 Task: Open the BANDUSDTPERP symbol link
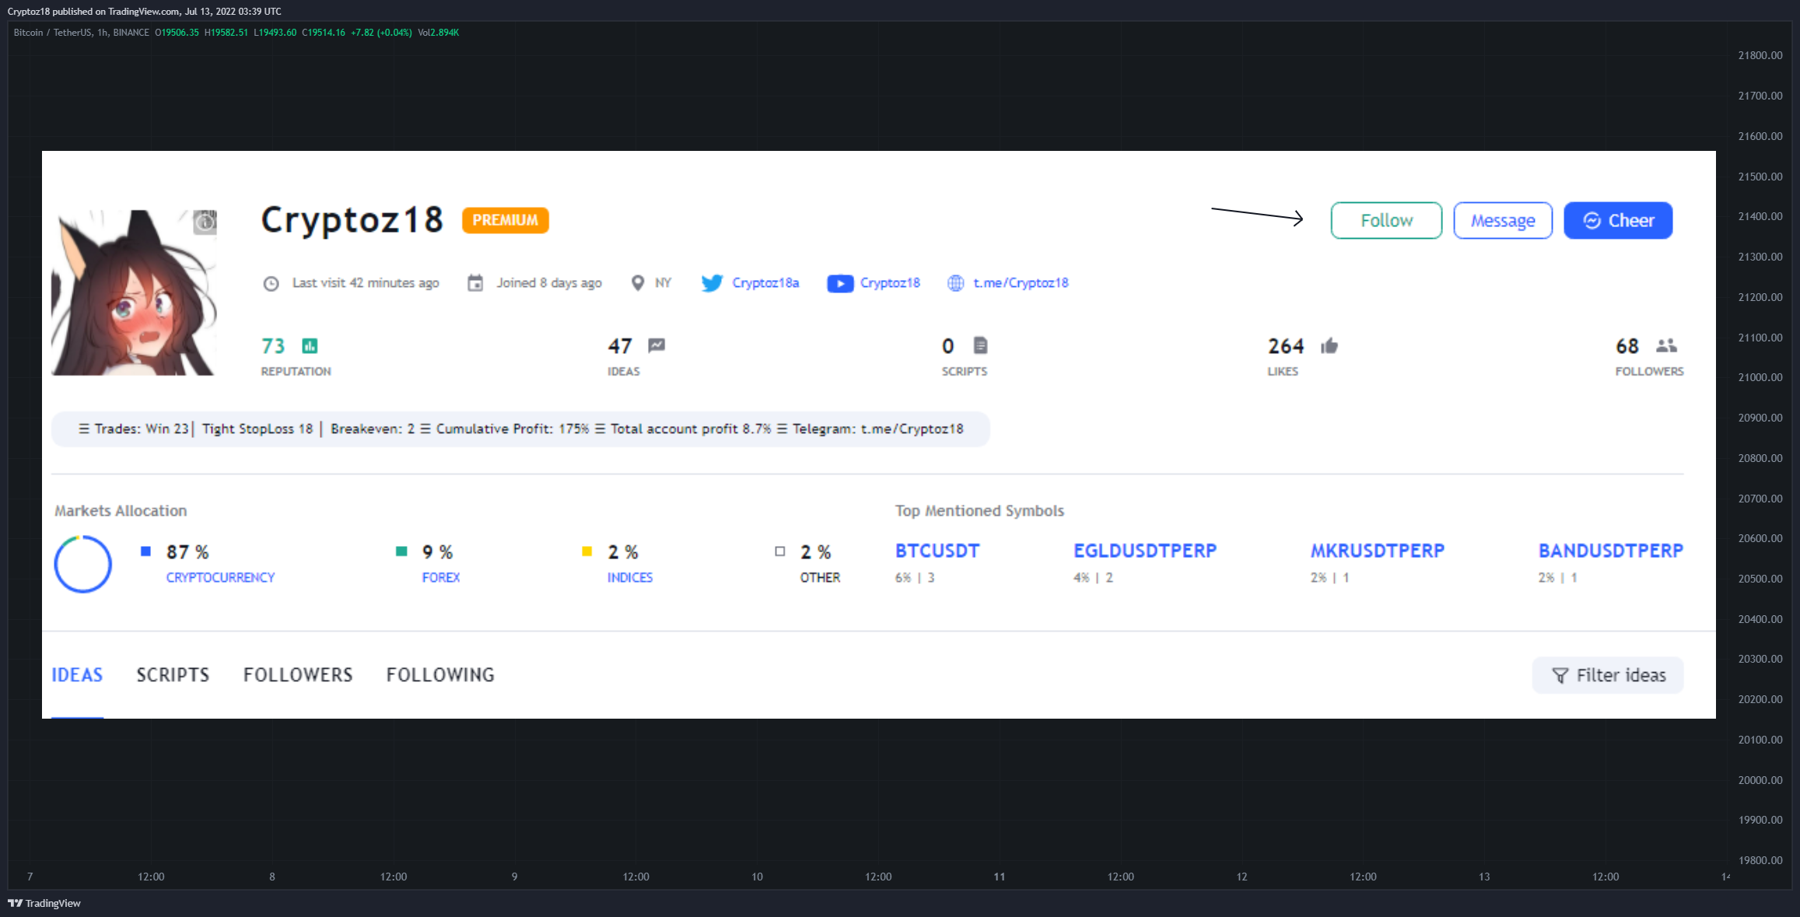(1611, 551)
